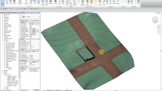Edit Rendering Settings
162x91 pixels.
[34, 51]
